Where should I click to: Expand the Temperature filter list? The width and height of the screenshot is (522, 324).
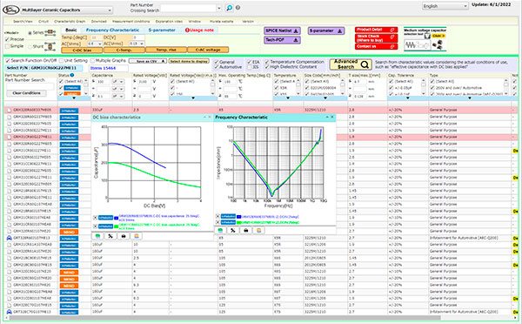click(288, 98)
